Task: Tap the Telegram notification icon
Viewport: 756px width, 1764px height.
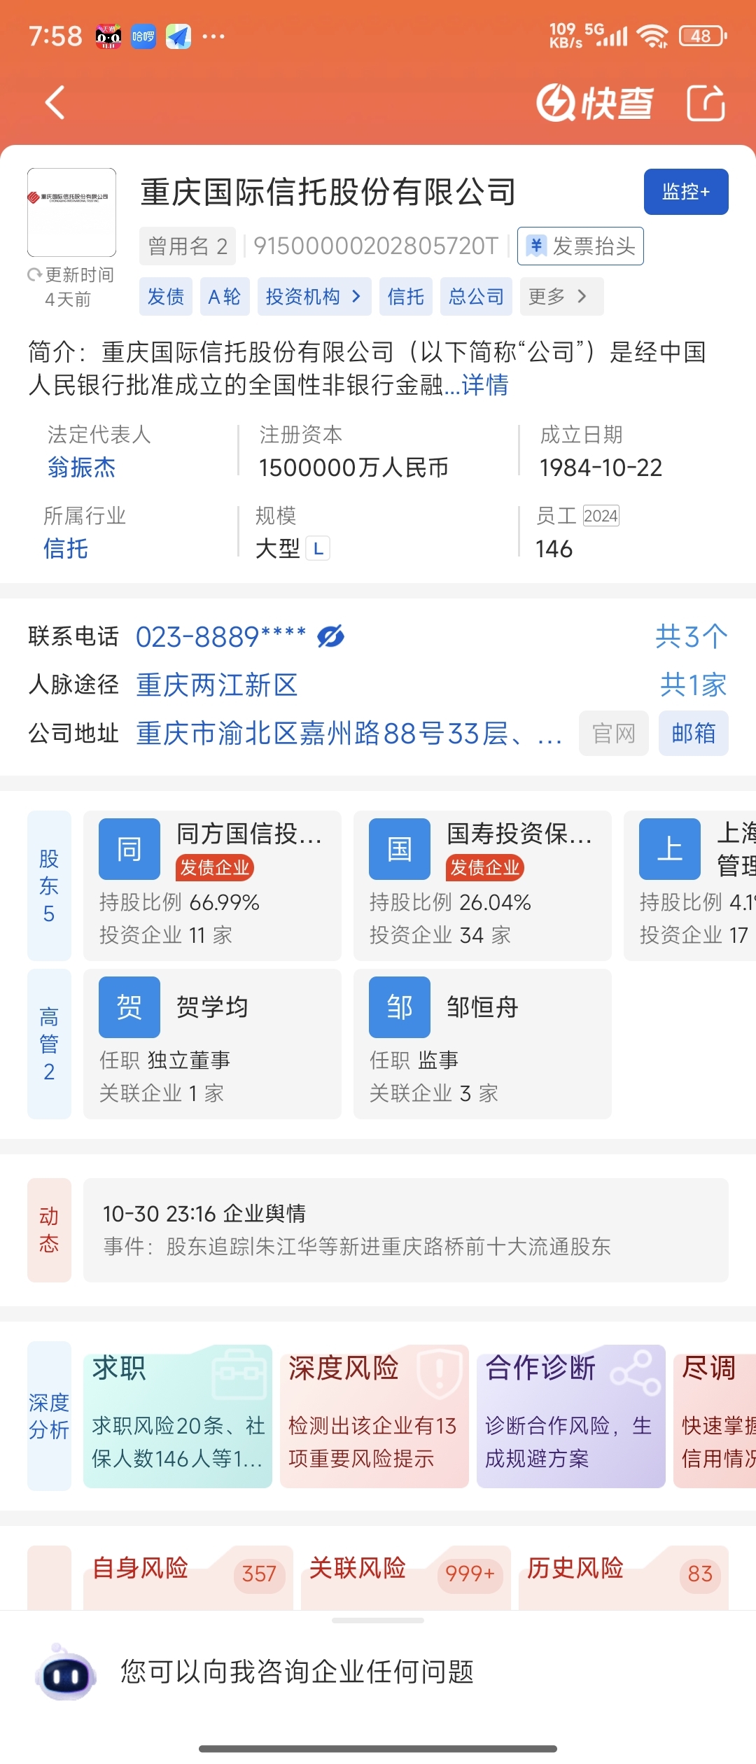Action: (x=178, y=36)
